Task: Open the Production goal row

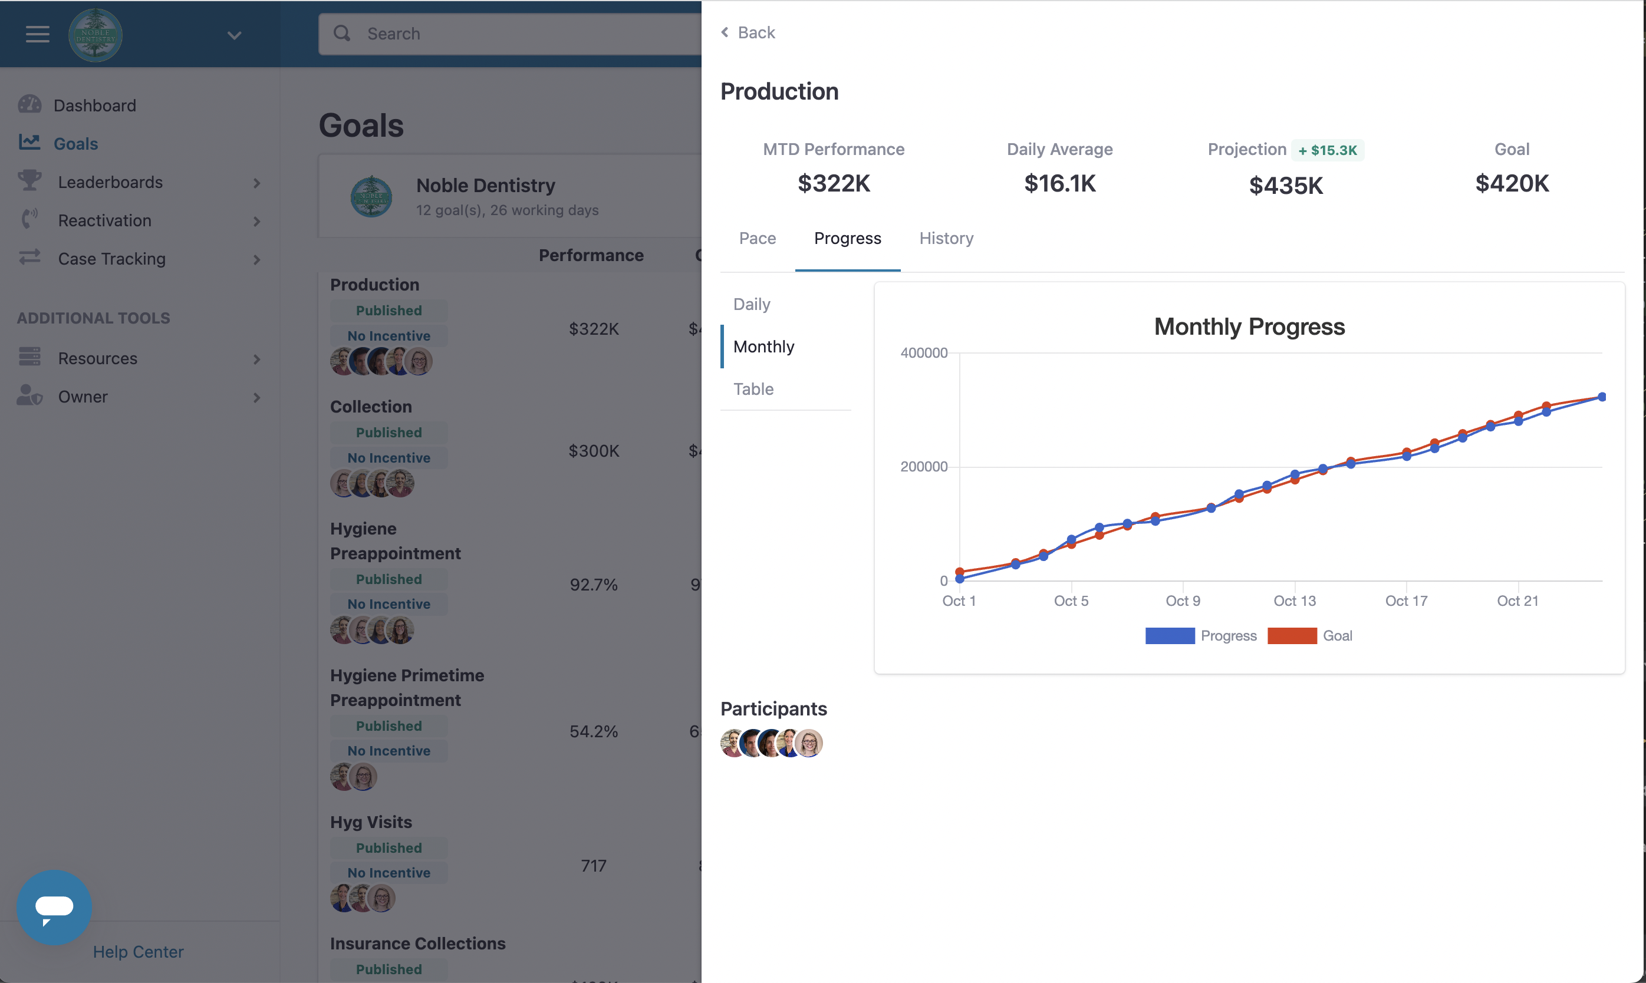Action: (374, 285)
